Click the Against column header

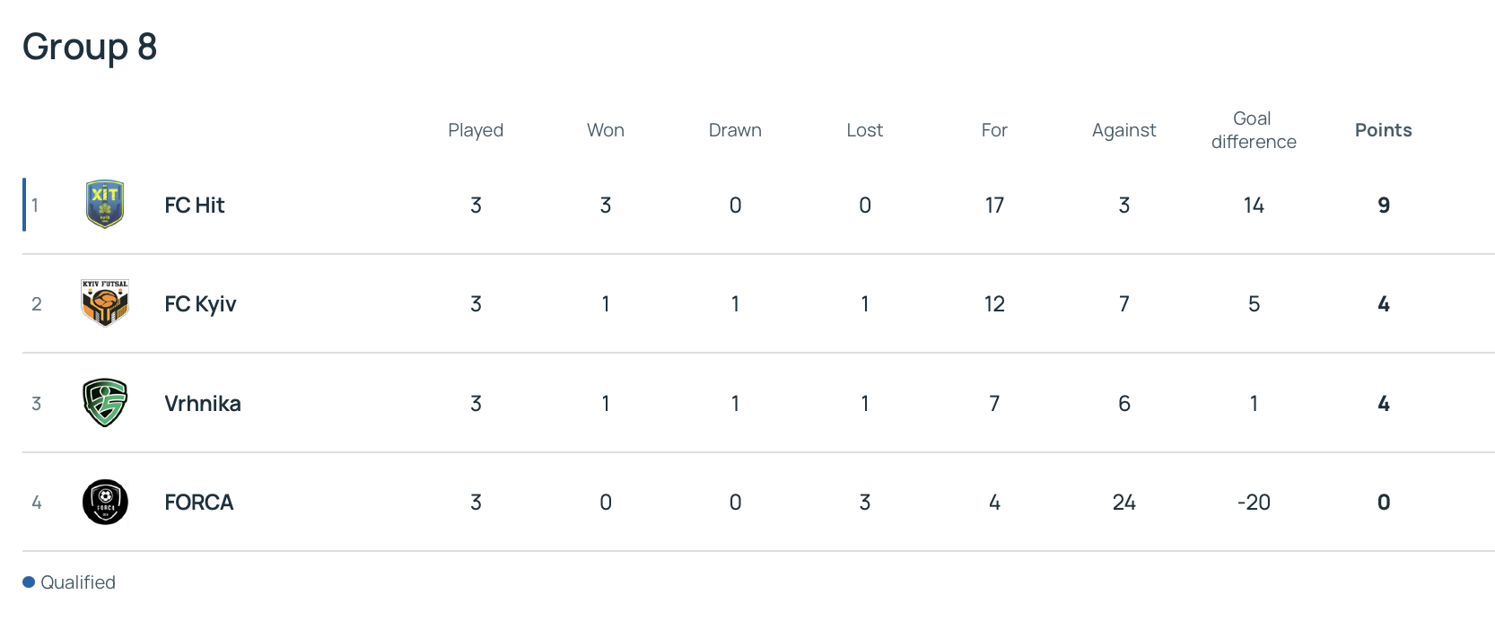1124,130
